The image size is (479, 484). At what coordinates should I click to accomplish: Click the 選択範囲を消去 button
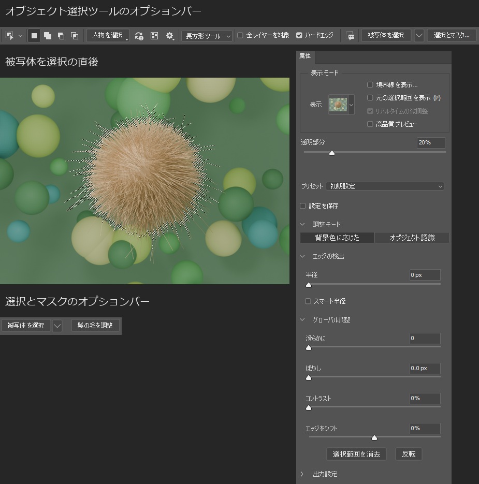click(356, 454)
